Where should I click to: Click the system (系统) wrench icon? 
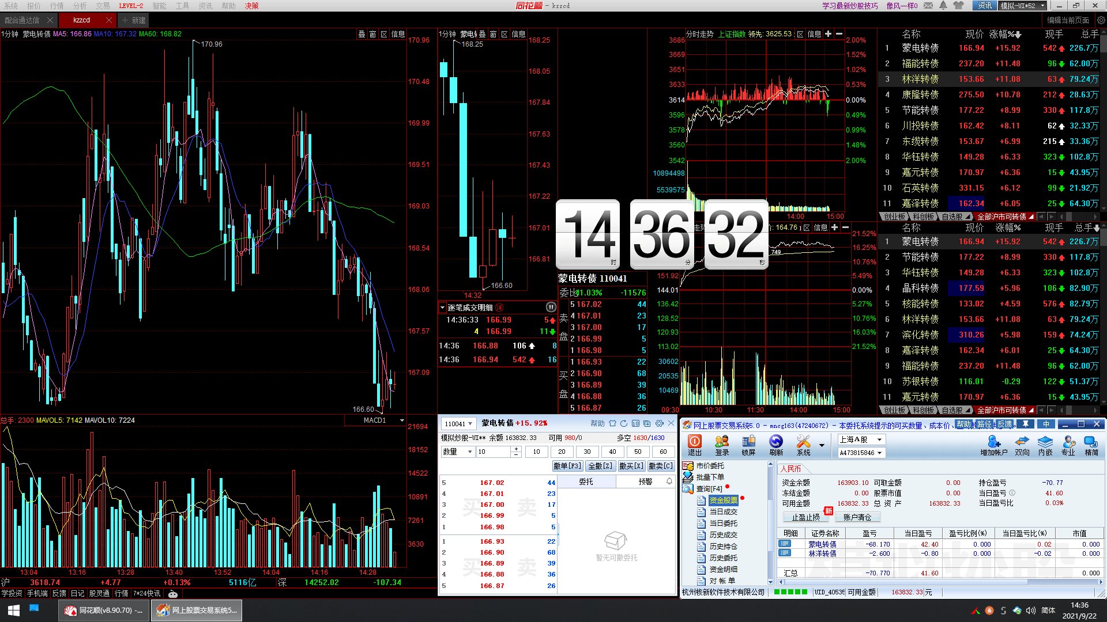point(803,445)
